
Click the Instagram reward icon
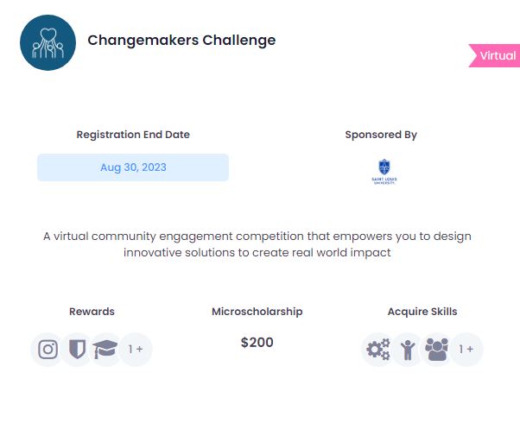click(48, 350)
